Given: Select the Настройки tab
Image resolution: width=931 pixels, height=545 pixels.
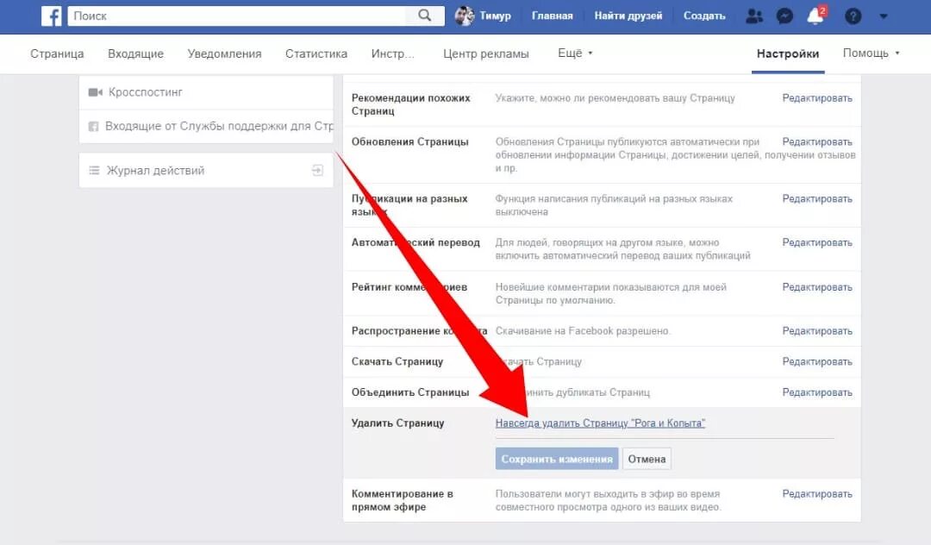Looking at the screenshot, I should 787,53.
